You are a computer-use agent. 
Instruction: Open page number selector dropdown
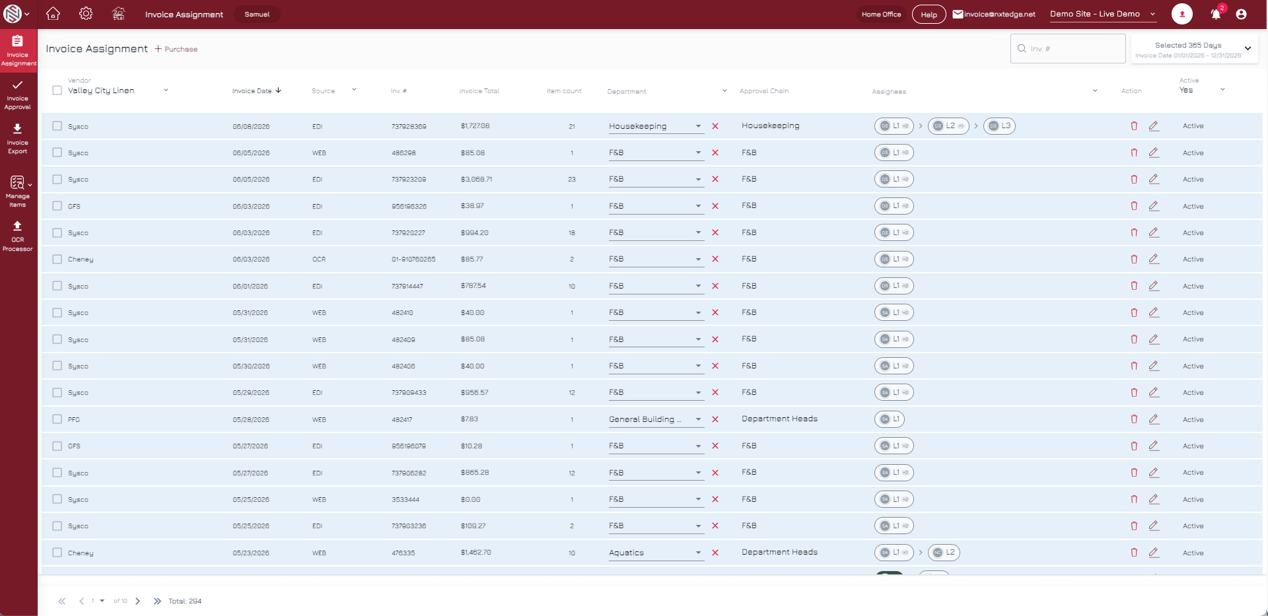(x=98, y=601)
